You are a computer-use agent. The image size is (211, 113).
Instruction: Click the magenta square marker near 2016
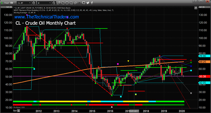(118, 64)
